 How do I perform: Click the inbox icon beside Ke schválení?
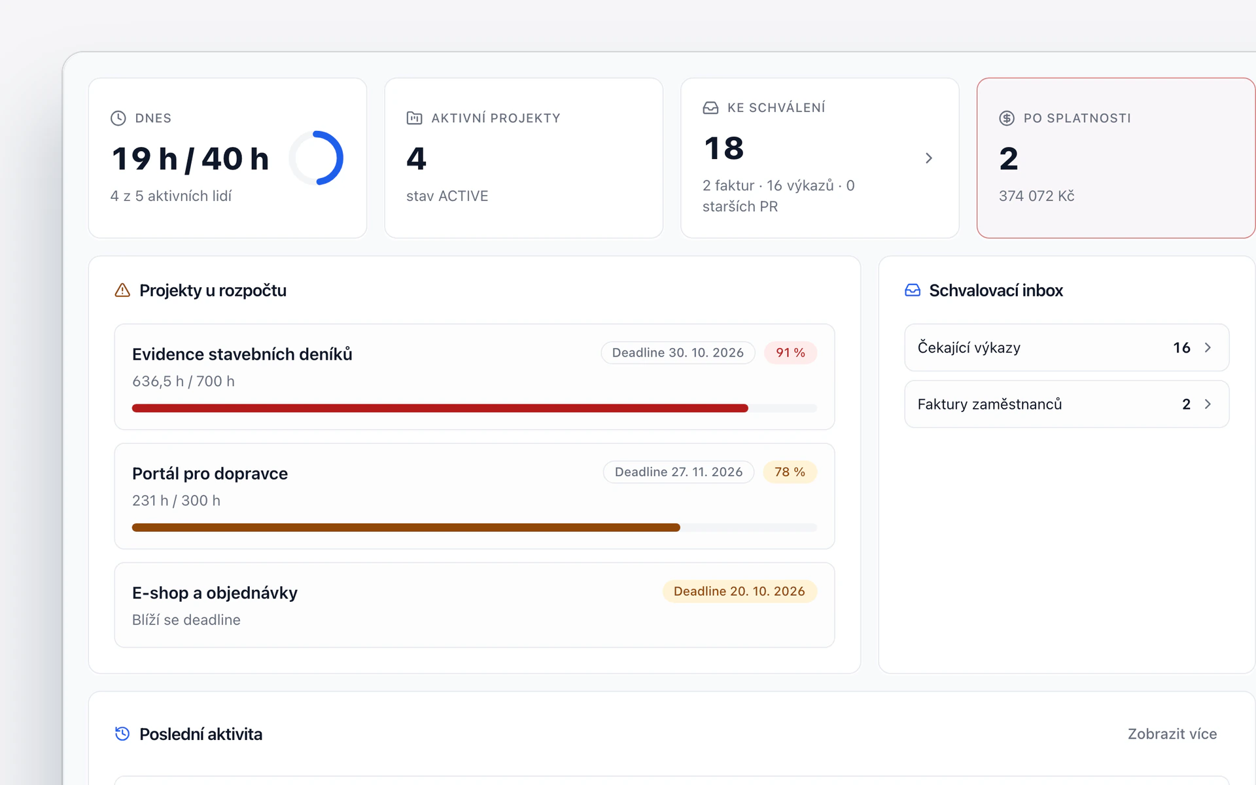click(x=710, y=108)
